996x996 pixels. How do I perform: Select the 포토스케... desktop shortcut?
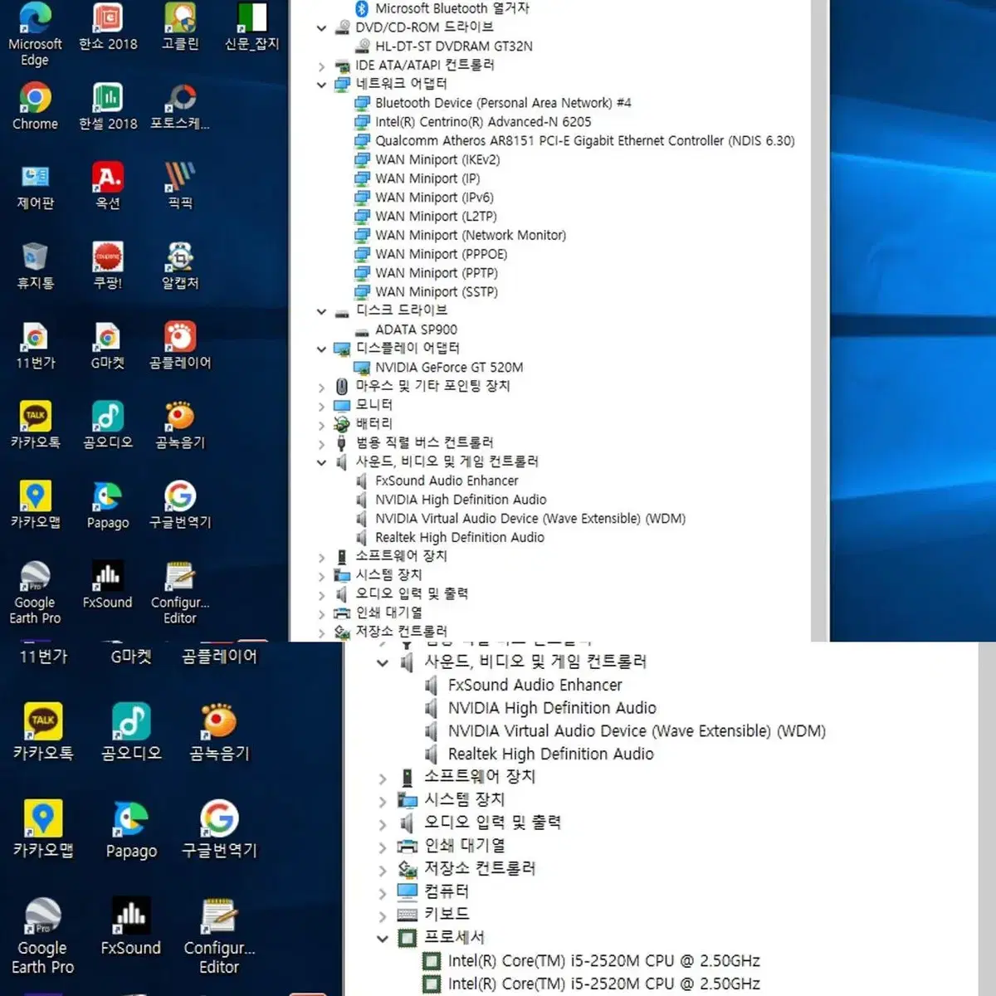pyautogui.click(x=180, y=106)
